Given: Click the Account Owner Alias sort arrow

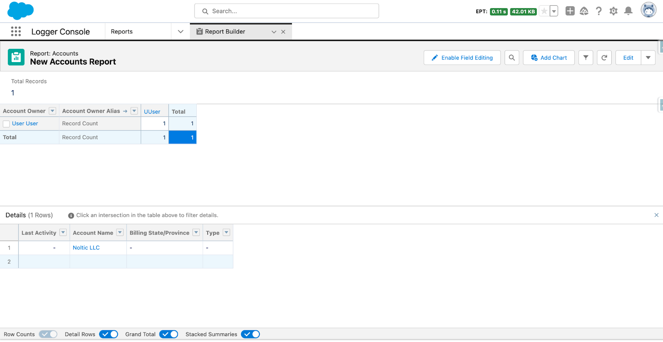Looking at the screenshot, I should pos(125,111).
